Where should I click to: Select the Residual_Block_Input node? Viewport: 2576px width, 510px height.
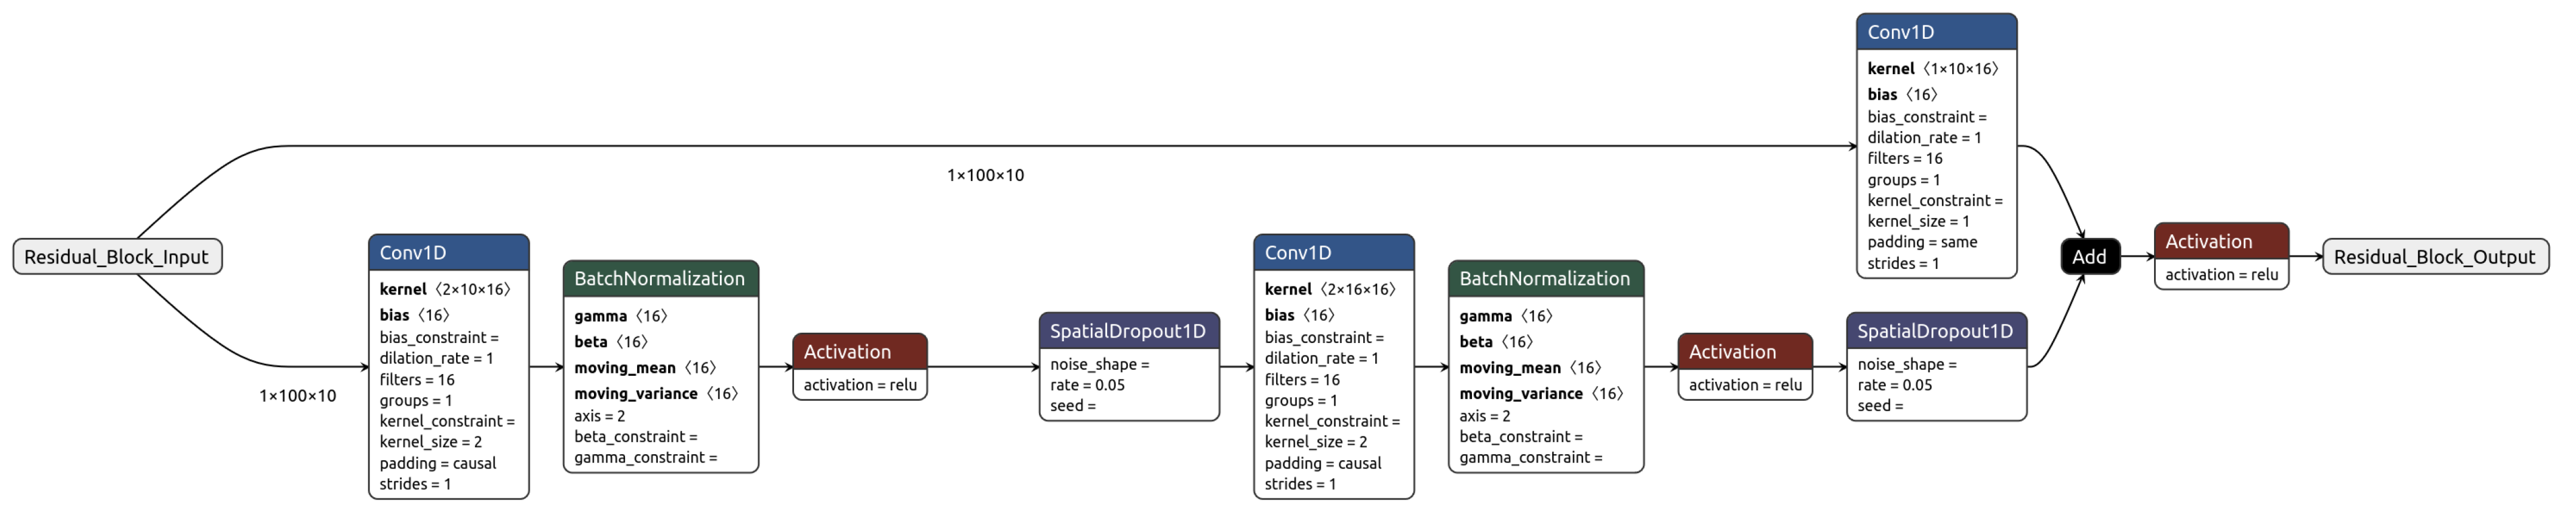117,256
